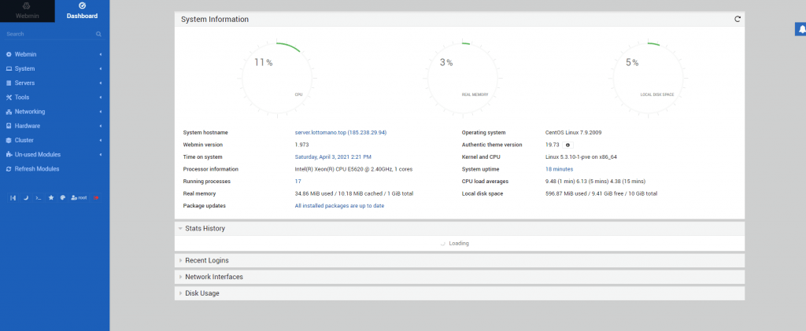Click the CPU usage gauge
Viewport: 806px width, 331px height.
pyautogui.click(x=270, y=69)
